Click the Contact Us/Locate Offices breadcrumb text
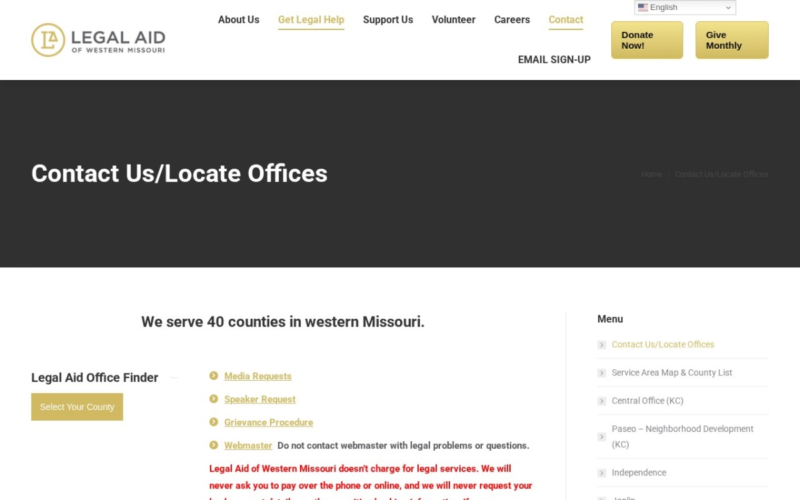This screenshot has width=800, height=500. tap(721, 174)
